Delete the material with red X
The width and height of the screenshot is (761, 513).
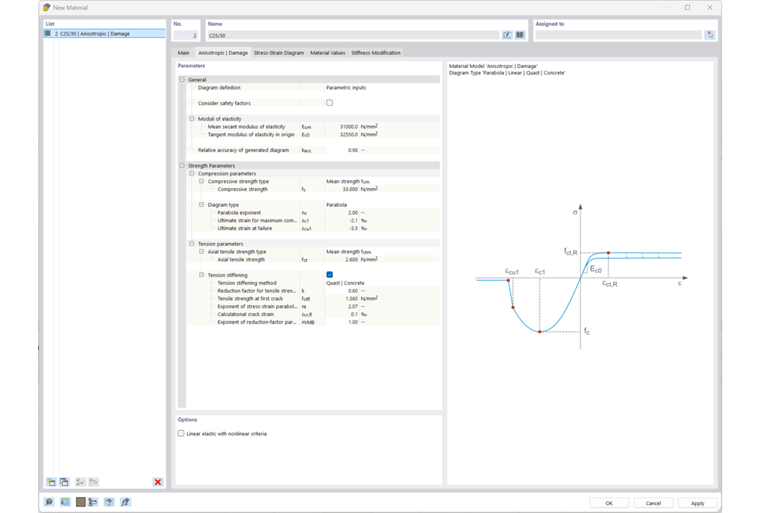tap(158, 482)
